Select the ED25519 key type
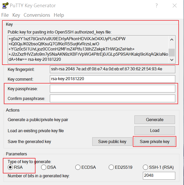184x185 pixels. click(x=121, y=167)
